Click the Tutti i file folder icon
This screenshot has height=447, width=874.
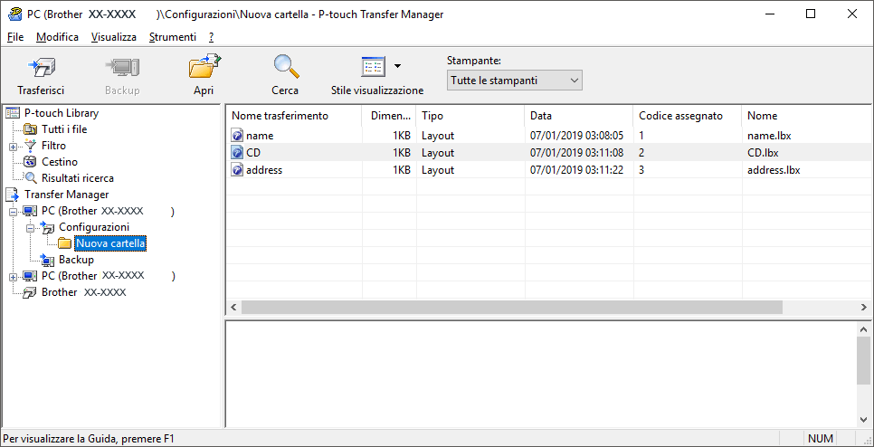coord(30,129)
